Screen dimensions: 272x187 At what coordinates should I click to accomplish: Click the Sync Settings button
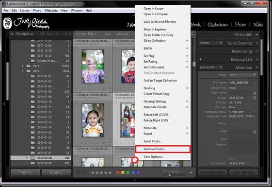(244, 172)
